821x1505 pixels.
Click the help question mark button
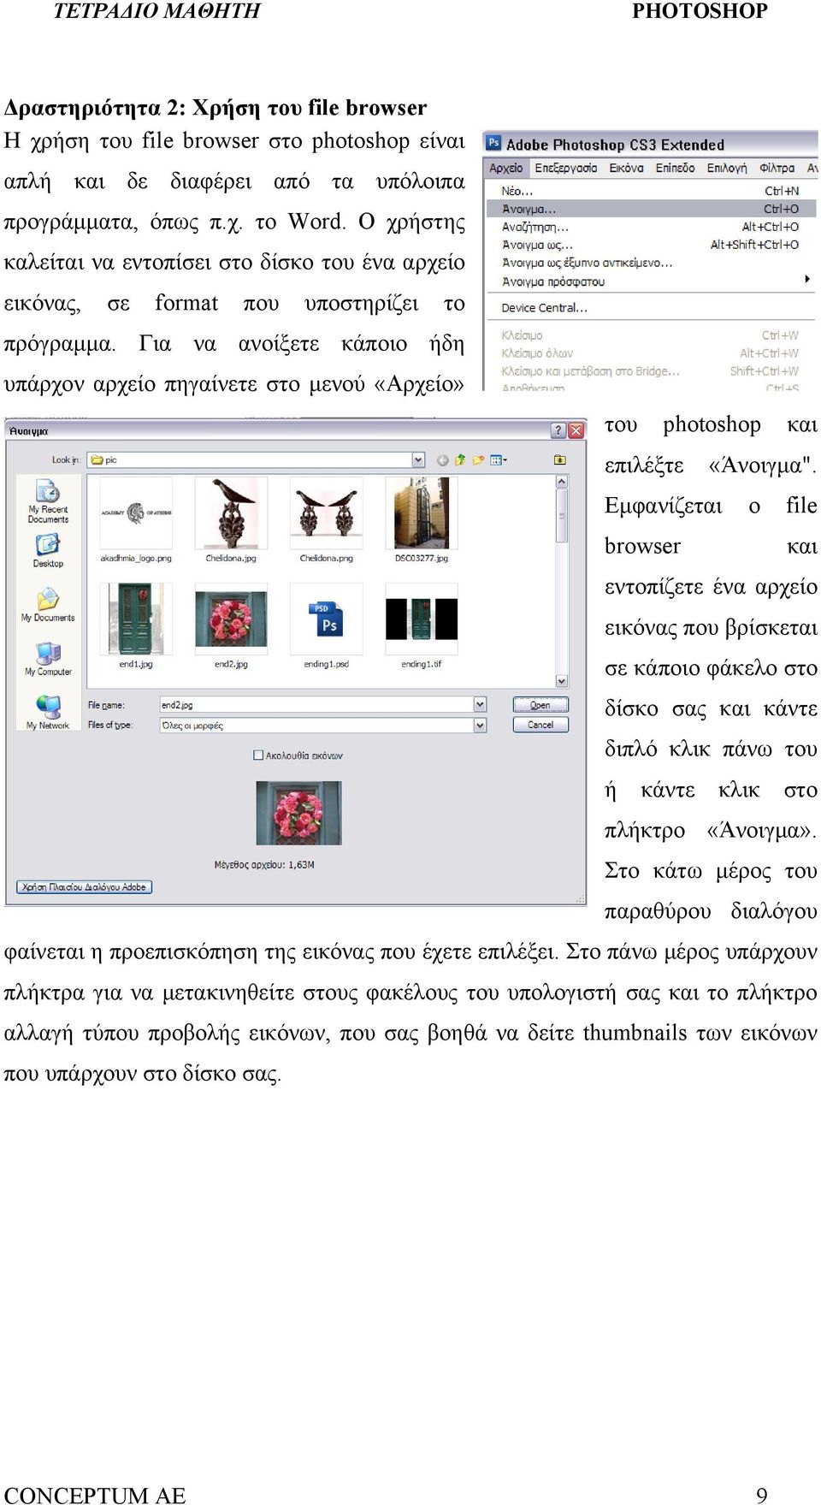[558, 430]
